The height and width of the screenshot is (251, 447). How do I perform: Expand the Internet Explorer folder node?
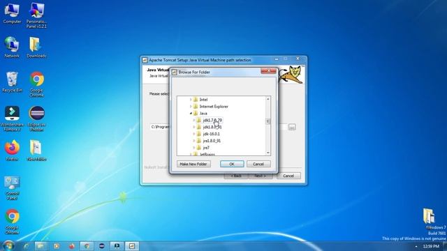191,107
